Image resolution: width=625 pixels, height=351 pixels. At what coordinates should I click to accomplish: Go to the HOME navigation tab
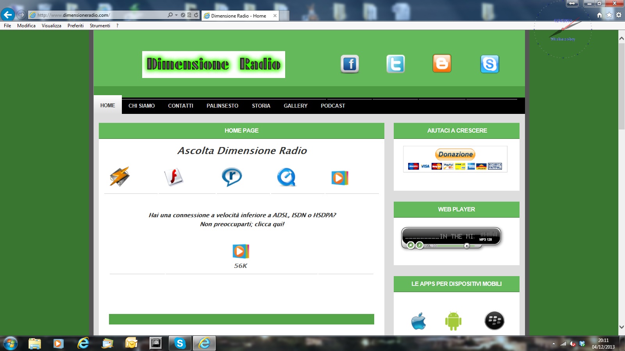[108, 105]
